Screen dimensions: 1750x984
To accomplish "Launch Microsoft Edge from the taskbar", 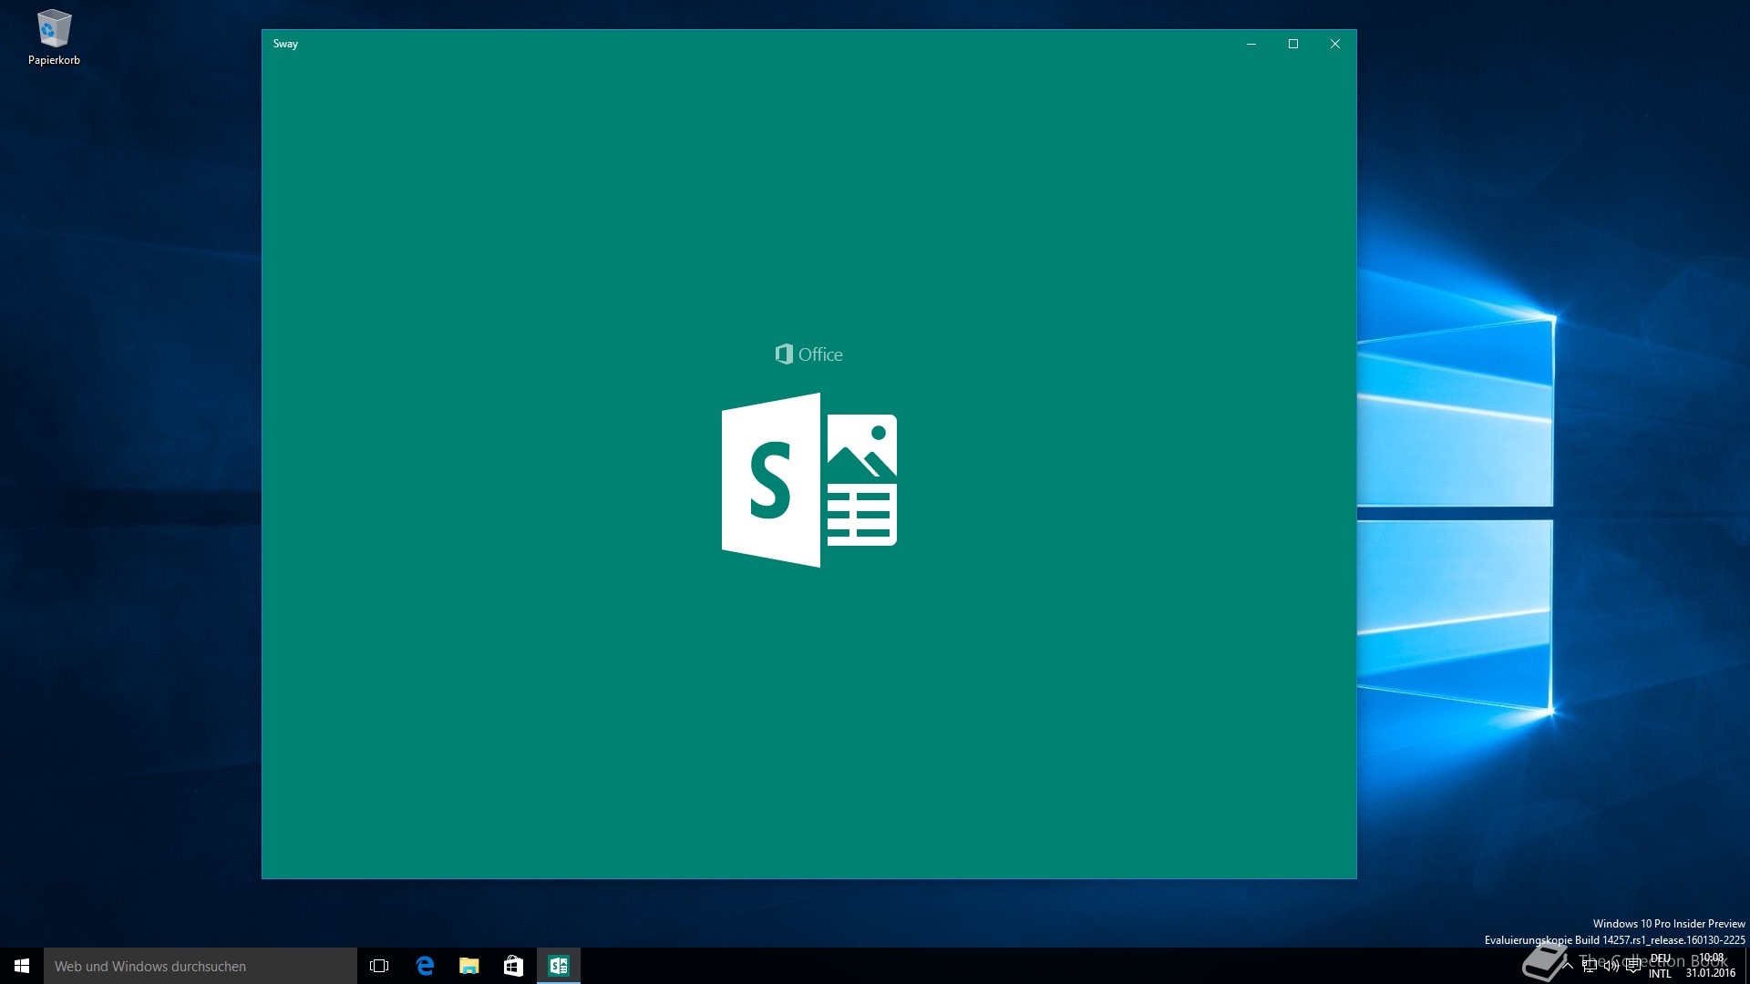I will (425, 966).
